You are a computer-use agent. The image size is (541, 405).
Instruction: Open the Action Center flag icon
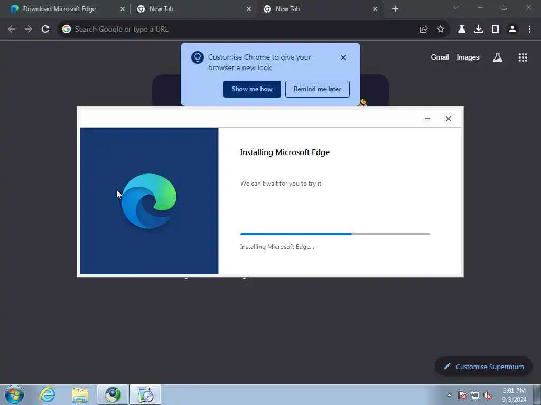click(462, 396)
